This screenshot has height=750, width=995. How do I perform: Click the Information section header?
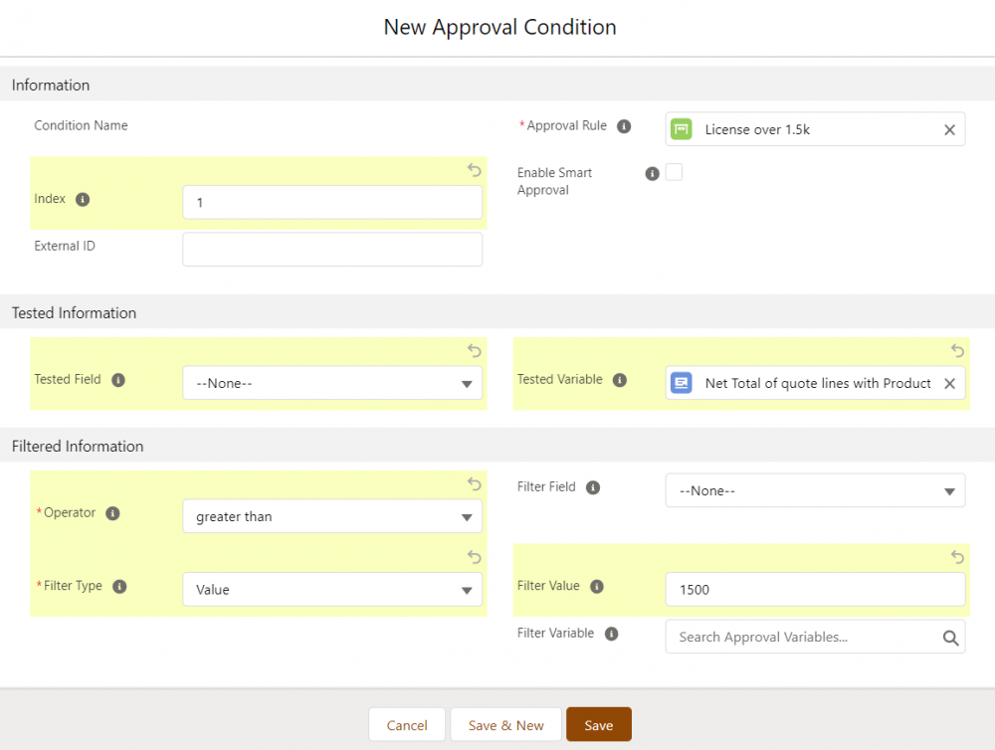pos(497,85)
